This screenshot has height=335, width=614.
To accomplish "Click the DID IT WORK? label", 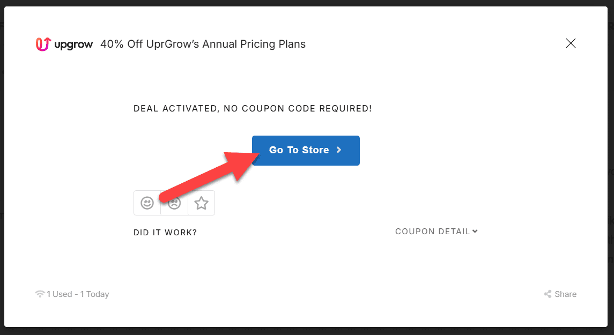I will pos(165,232).
